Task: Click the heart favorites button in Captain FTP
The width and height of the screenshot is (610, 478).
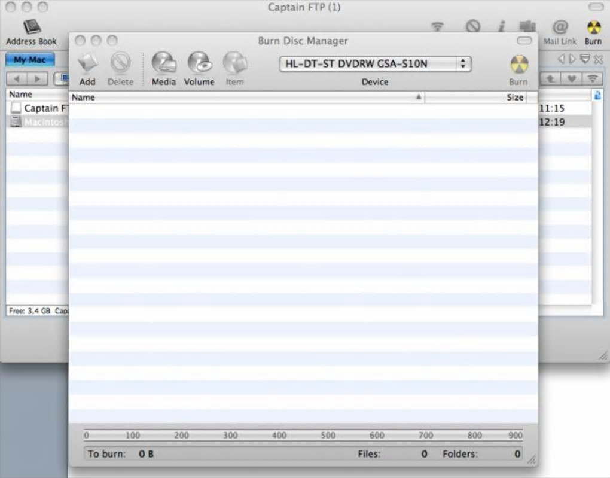Action: [571, 79]
